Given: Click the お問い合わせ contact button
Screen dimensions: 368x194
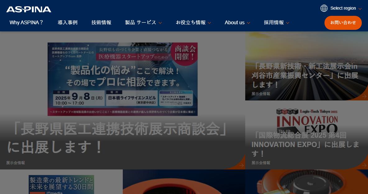Looking at the screenshot, I should [343, 23].
